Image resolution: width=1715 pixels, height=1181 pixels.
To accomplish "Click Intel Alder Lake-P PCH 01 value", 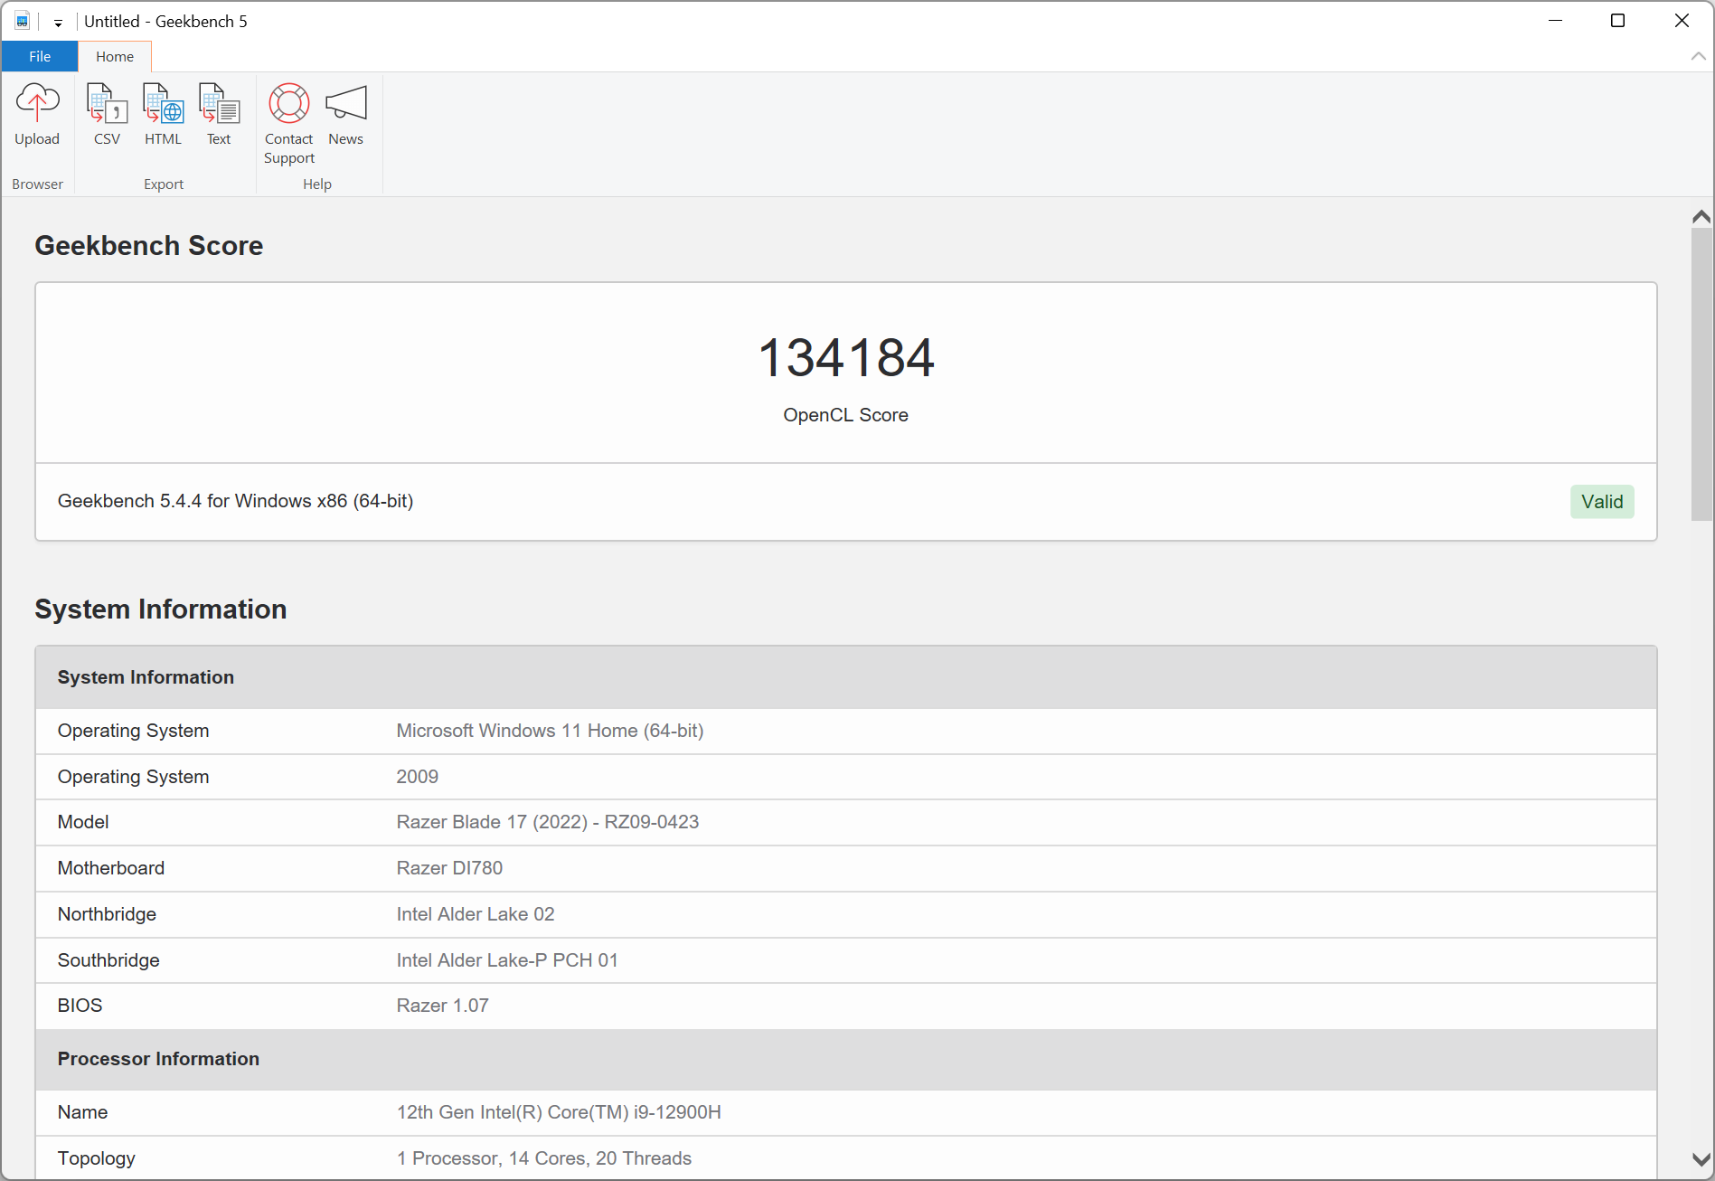I will [x=507, y=960].
